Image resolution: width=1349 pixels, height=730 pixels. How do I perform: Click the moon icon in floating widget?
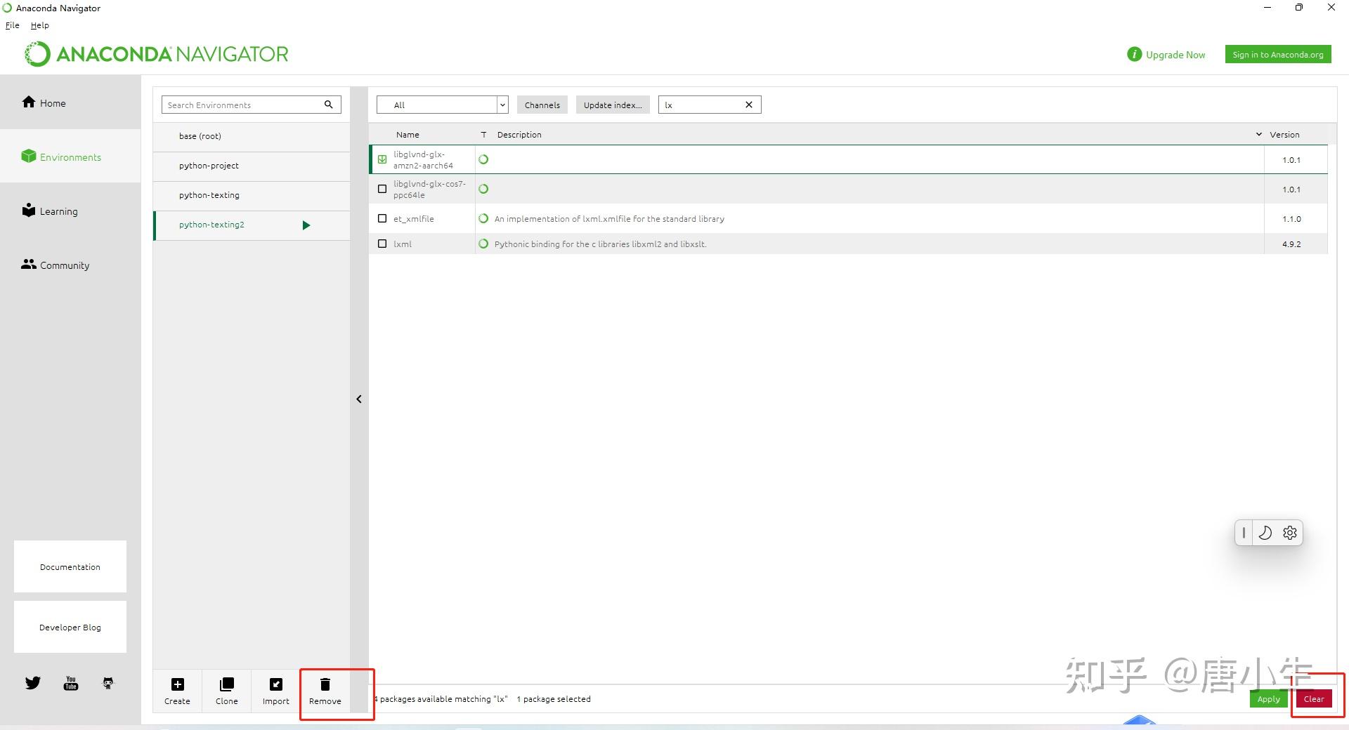point(1265,533)
